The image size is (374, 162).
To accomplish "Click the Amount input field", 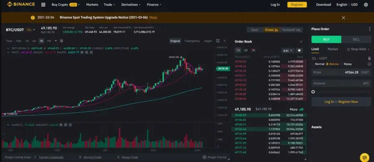I will [341, 83].
